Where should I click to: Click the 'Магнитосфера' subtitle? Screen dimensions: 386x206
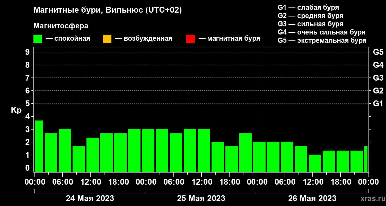click(61, 26)
